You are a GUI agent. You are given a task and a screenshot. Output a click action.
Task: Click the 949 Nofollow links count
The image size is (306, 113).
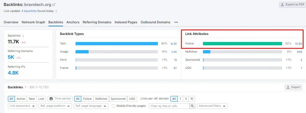pos(299,52)
